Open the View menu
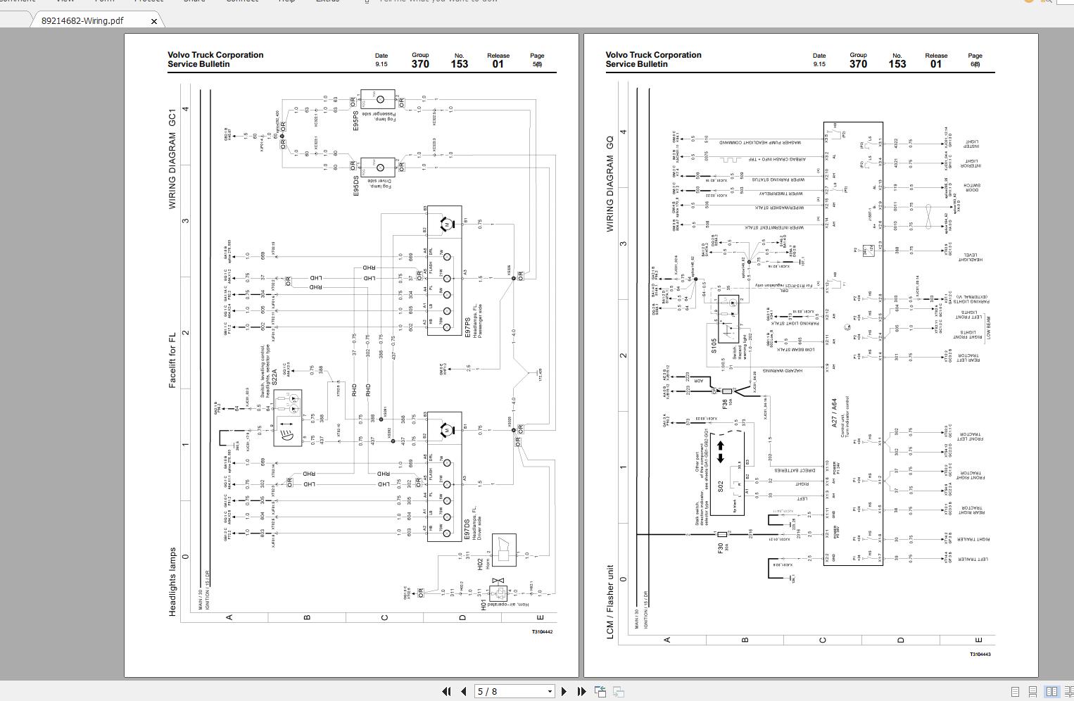This screenshot has width=1074, height=701. [x=65, y=3]
